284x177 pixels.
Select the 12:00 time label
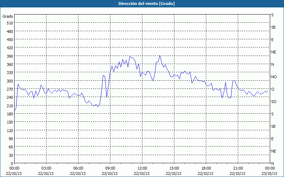(142, 169)
